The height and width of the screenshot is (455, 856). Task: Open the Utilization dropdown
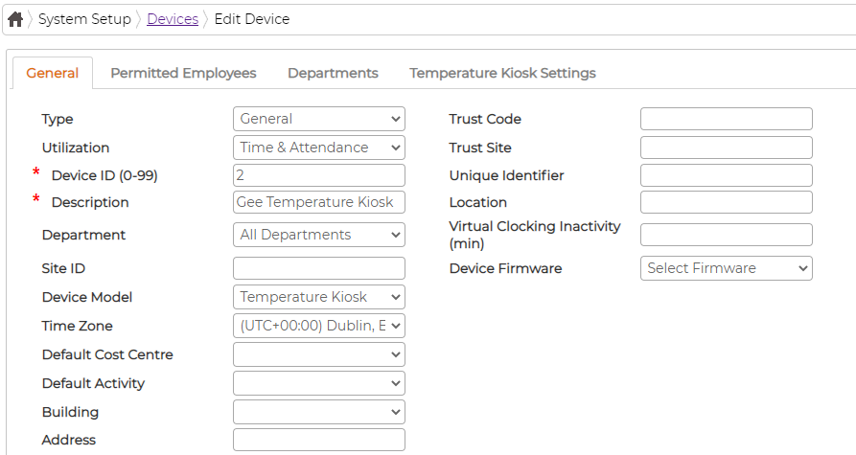coord(319,148)
